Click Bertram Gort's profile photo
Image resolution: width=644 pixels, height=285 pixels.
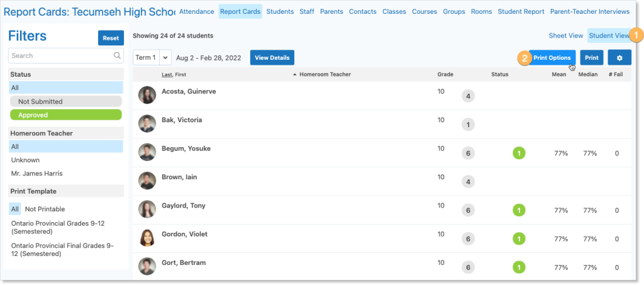[147, 266]
